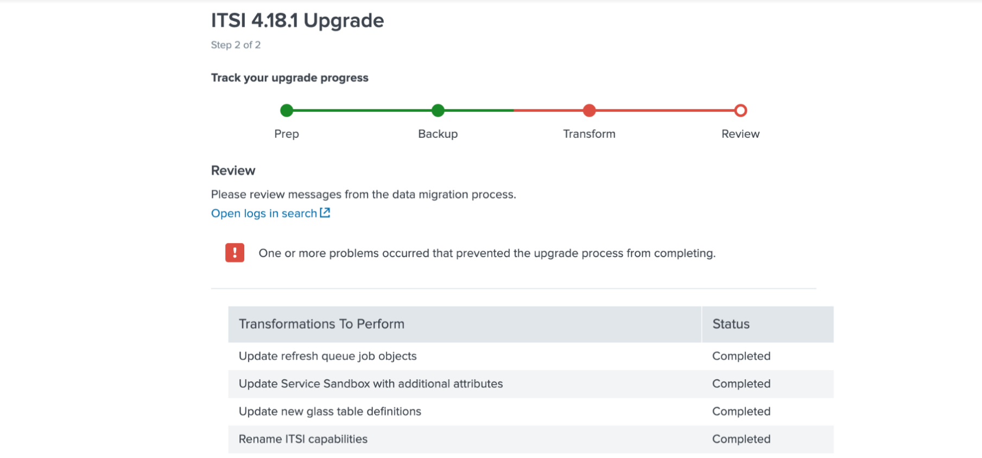Click the upgrade failure warning message
982x458 pixels.
tap(487, 253)
